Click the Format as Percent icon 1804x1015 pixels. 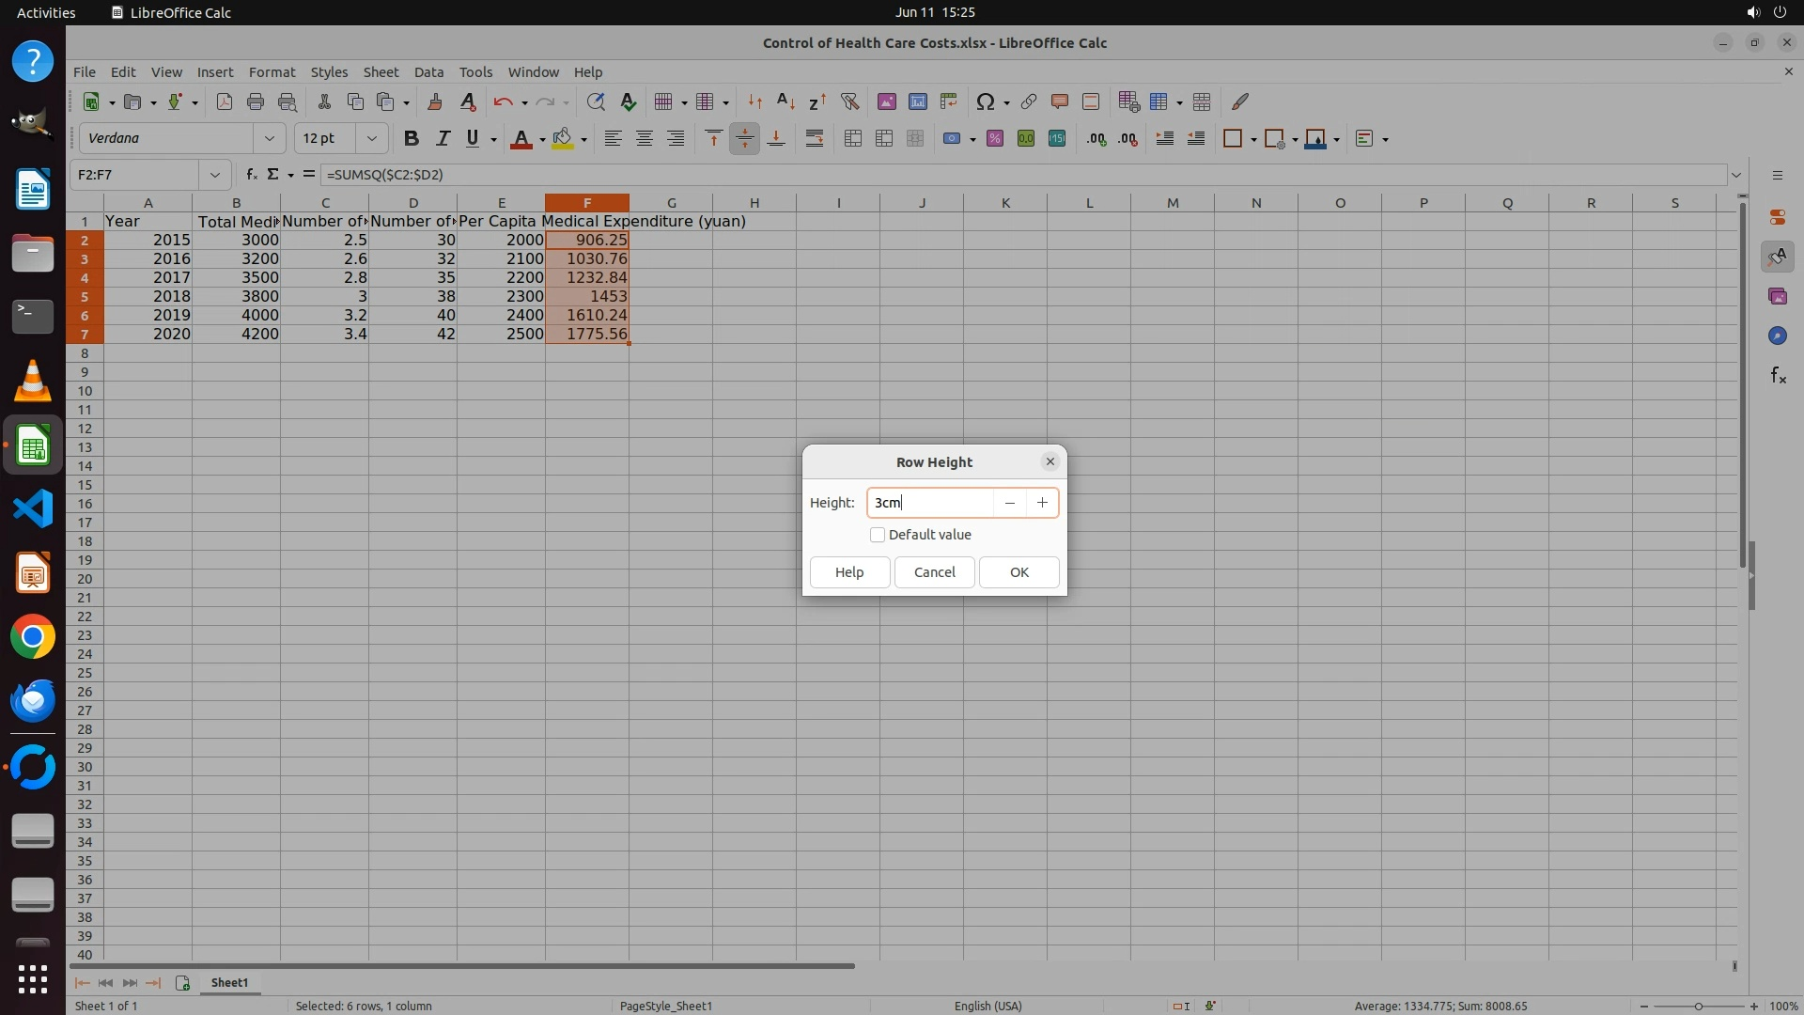point(994,138)
